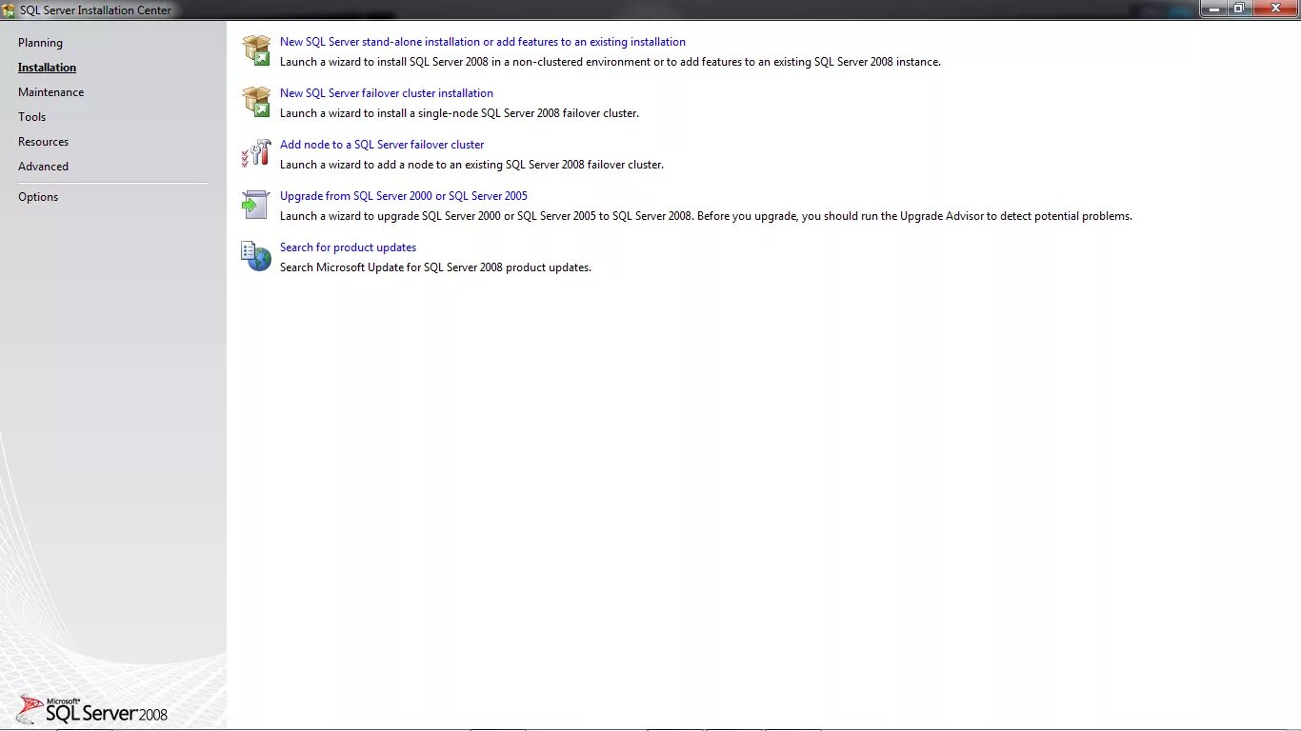Click the Add node tools icon
Viewport: 1301px width, 731px height.
click(x=257, y=153)
